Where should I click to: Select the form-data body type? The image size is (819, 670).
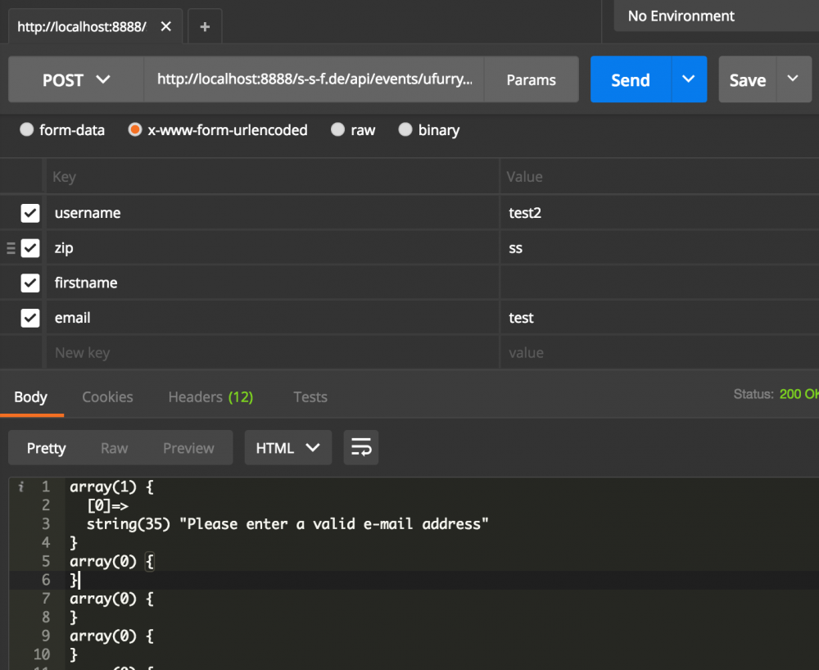(27, 130)
